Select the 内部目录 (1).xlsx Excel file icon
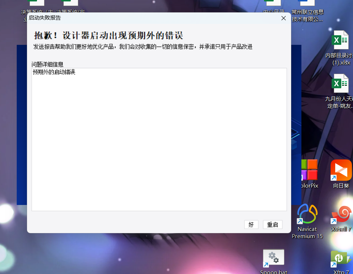 click(x=340, y=40)
